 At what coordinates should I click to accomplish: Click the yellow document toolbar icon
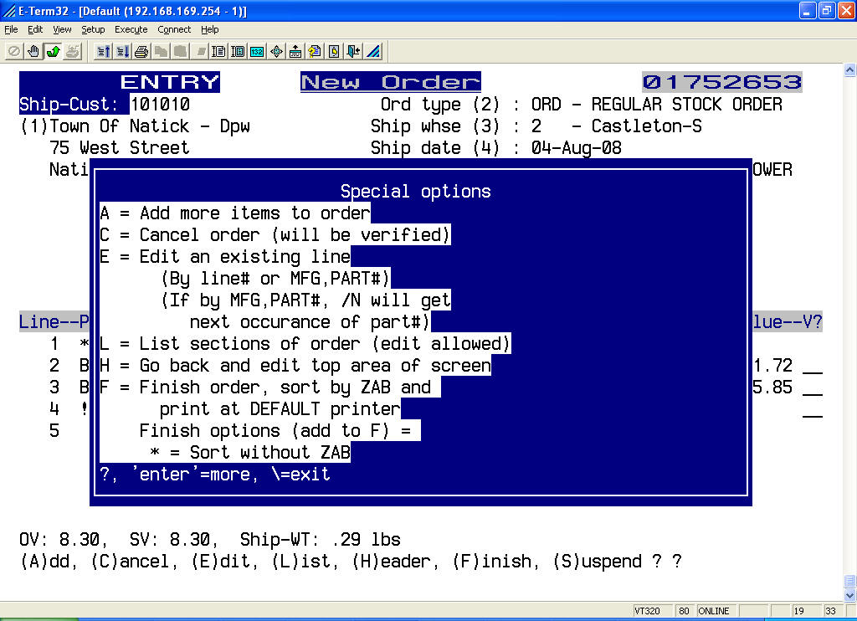pos(334,51)
